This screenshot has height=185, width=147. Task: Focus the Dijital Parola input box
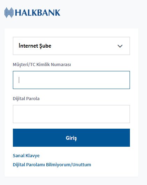(x=71, y=114)
